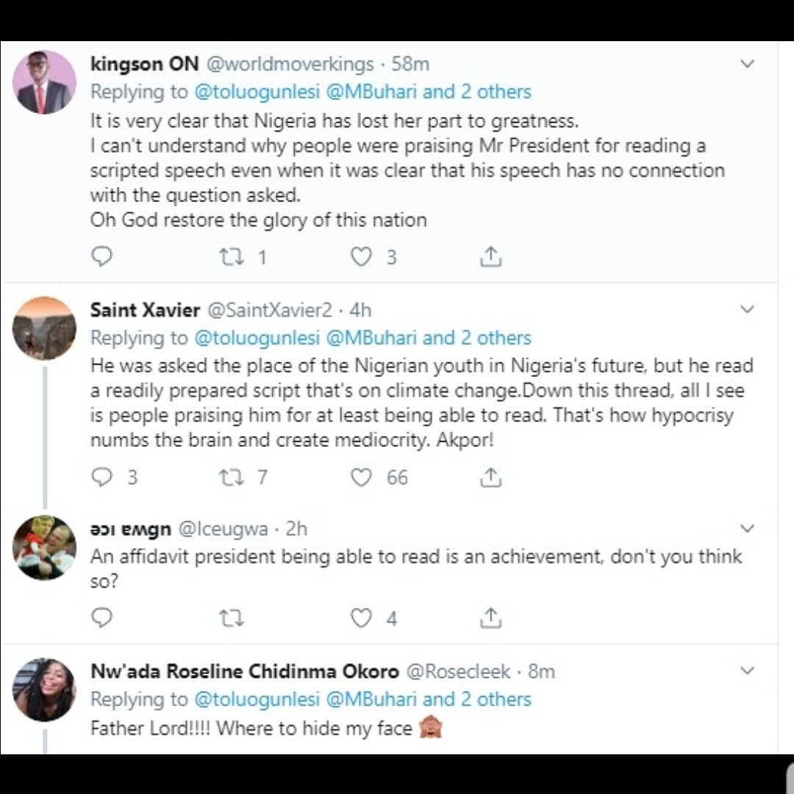
Task: Retweet the @Iceugwa tweet
Action: click(x=232, y=618)
